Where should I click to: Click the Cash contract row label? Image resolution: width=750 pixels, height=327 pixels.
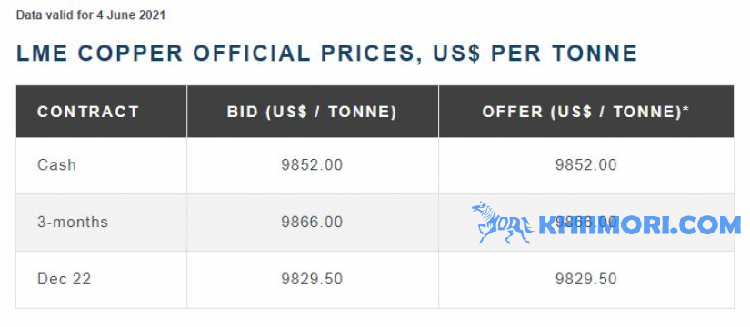(x=56, y=165)
